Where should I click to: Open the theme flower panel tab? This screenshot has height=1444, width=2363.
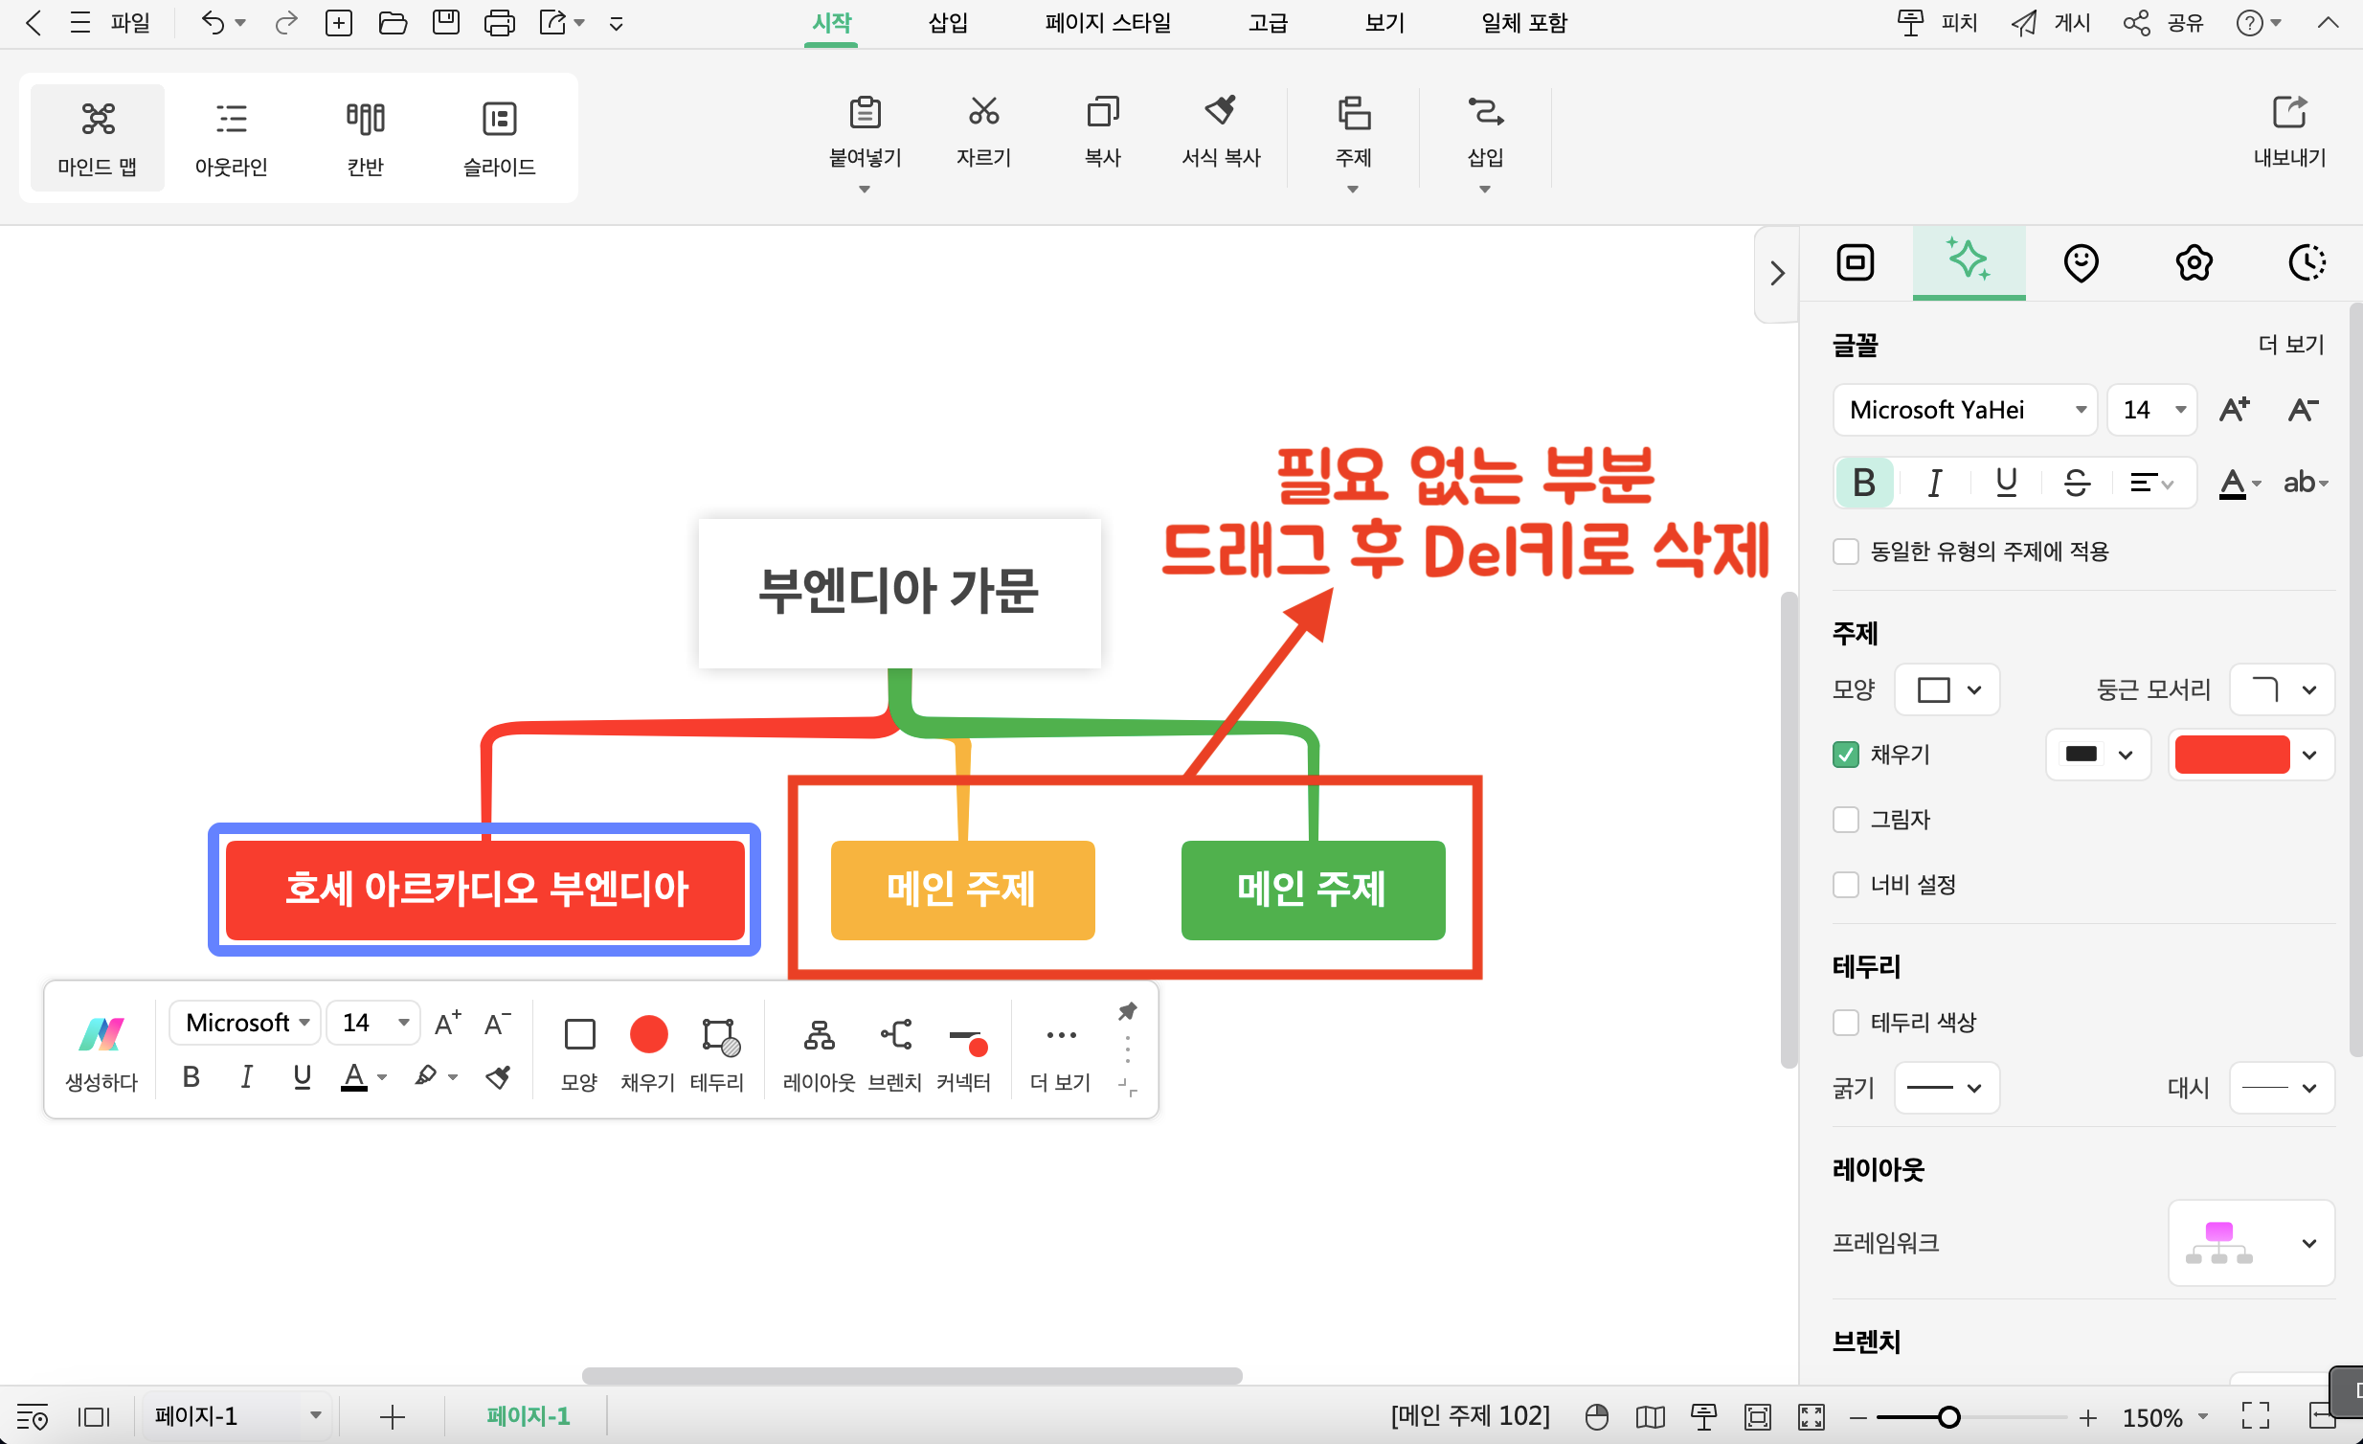2193,262
